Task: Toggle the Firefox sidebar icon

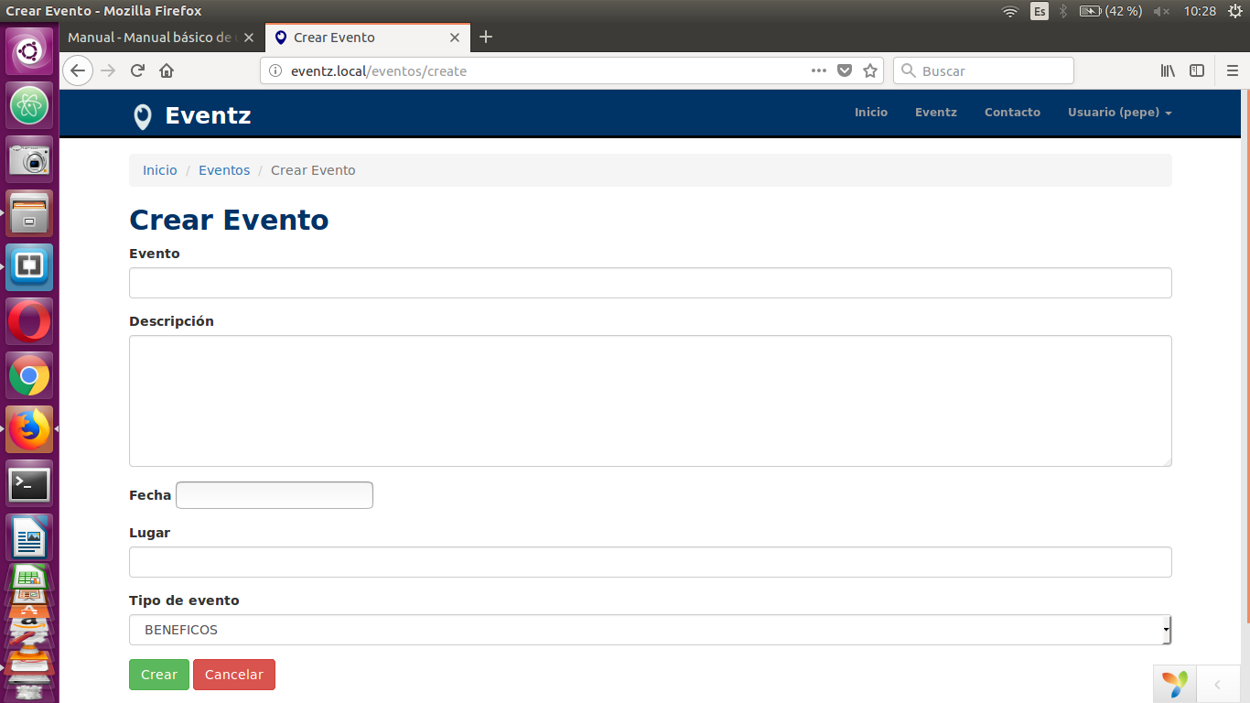Action: click(x=1197, y=70)
